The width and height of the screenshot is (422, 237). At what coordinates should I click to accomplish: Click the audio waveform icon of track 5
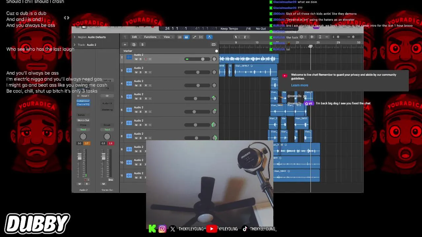pyautogui.click(x=129, y=96)
